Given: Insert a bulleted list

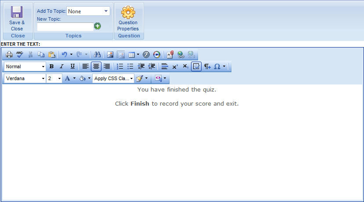Looking at the screenshot, I should click(130, 66).
